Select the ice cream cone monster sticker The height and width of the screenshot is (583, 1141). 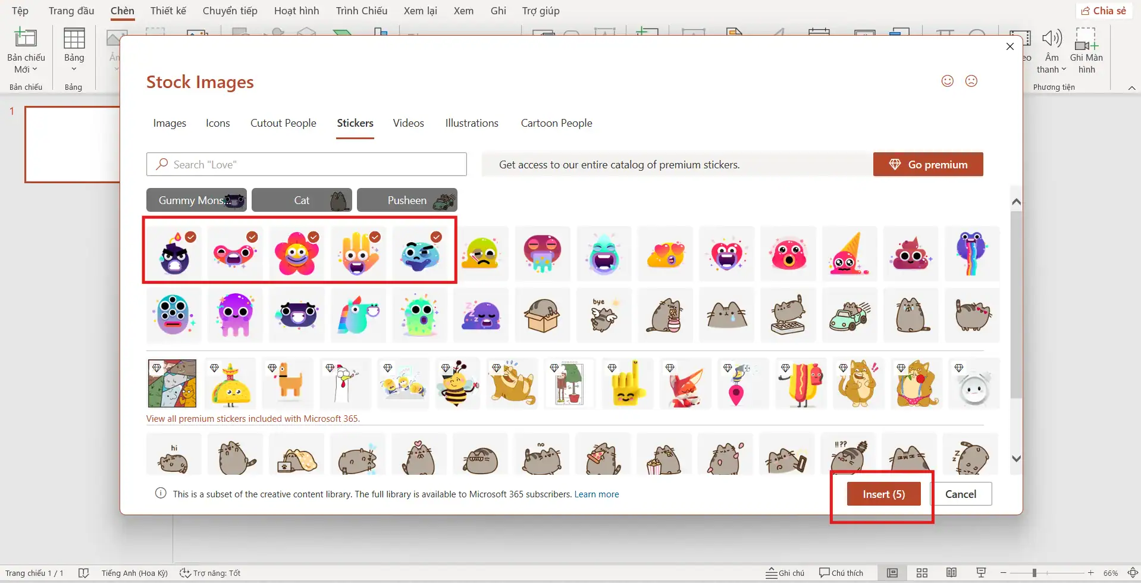(x=849, y=254)
